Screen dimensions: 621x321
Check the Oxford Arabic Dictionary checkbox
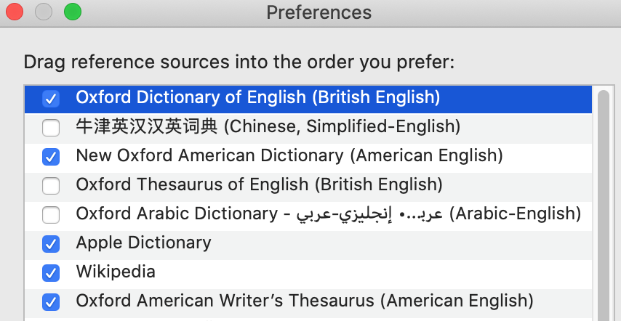[51, 214]
